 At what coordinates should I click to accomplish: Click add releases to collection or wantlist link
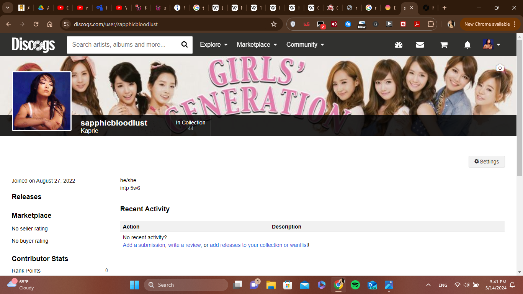point(259,245)
